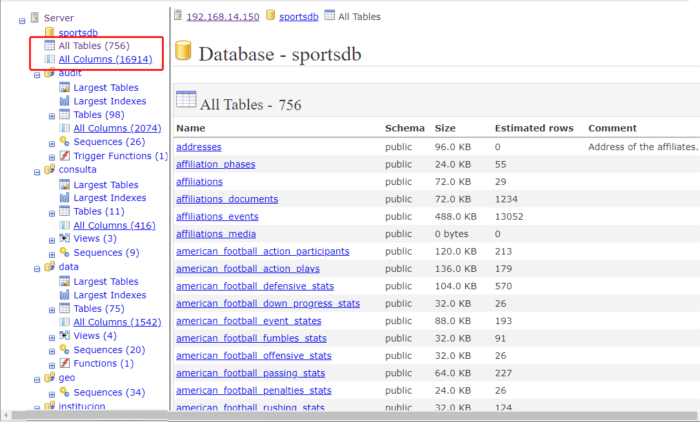The height and width of the screenshot is (422, 700).
Task: Expand the Sequences (26) node
Action: (52, 144)
